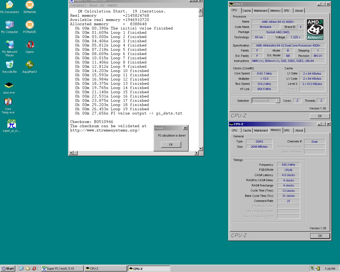Select the super_pi_mod desktop icon
The height and width of the screenshot is (272, 340).
[x=11, y=126]
